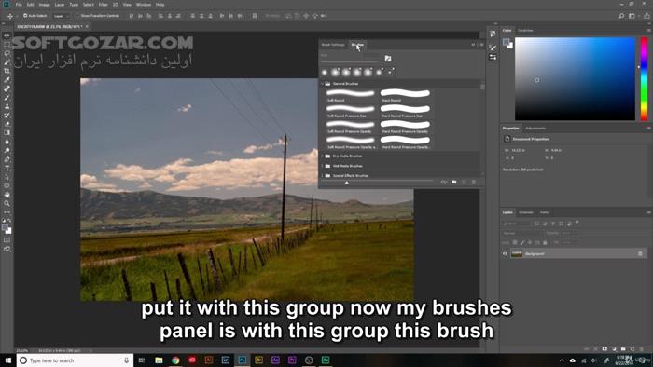This screenshot has width=653, height=367.
Task: Expand the Wet Media Brushes group
Action: click(x=323, y=166)
